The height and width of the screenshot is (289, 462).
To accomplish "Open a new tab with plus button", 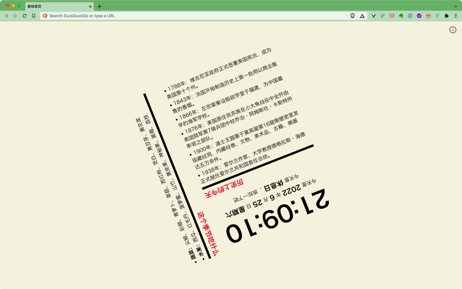I will pyautogui.click(x=99, y=6).
